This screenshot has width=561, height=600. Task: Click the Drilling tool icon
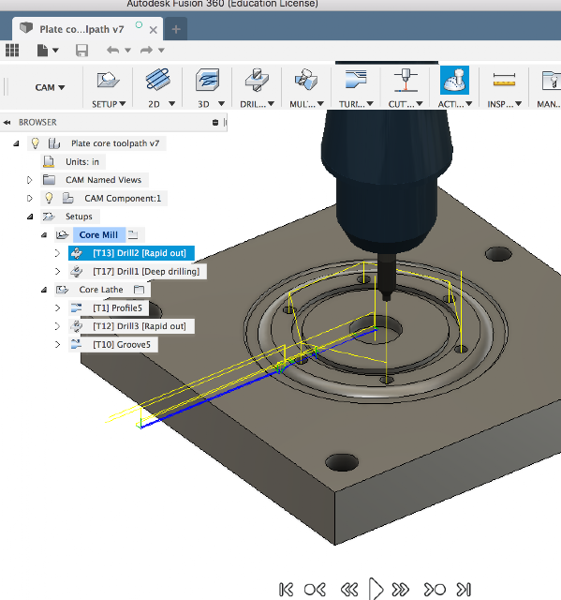[257, 80]
